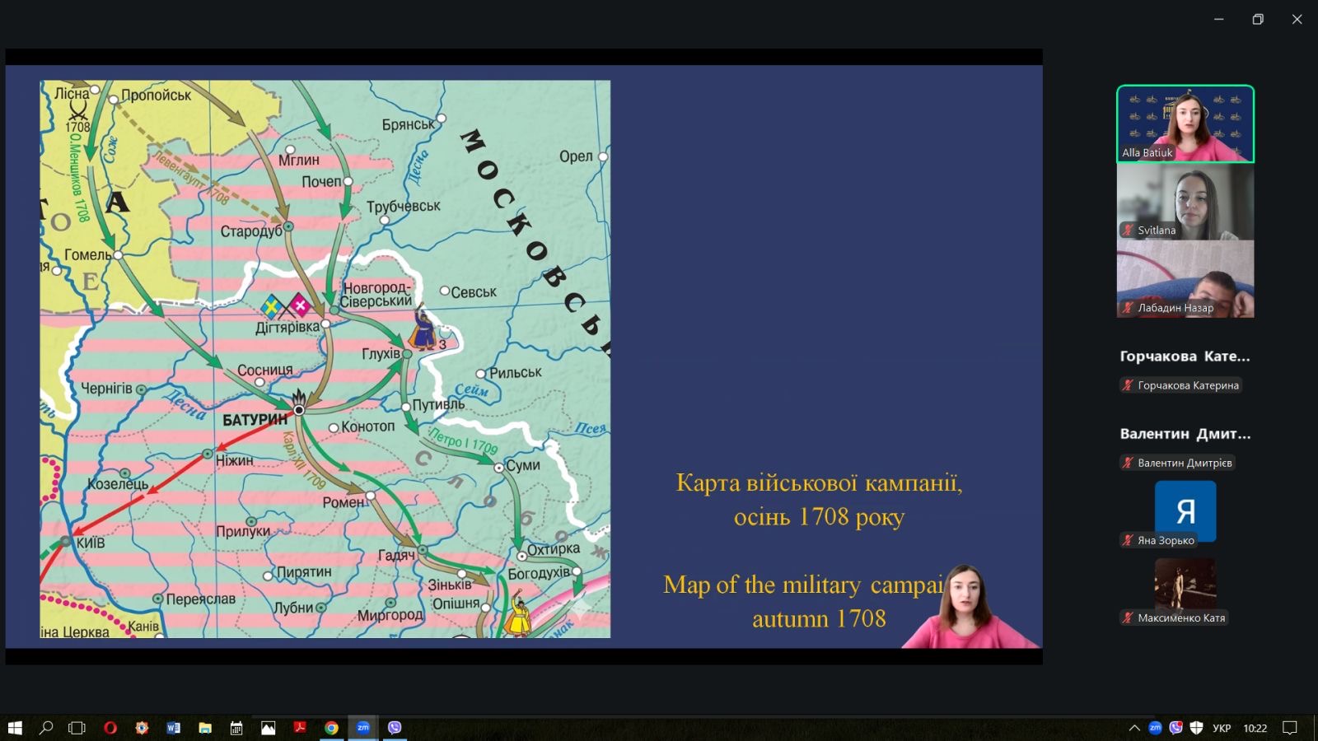Click the Viber icon in the system tray

(x=1176, y=728)
